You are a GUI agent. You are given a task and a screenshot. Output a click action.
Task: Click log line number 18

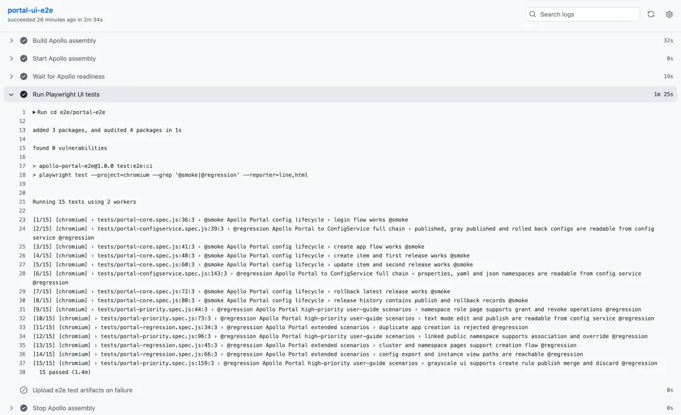pyautogui.click(x=22, y=175)
